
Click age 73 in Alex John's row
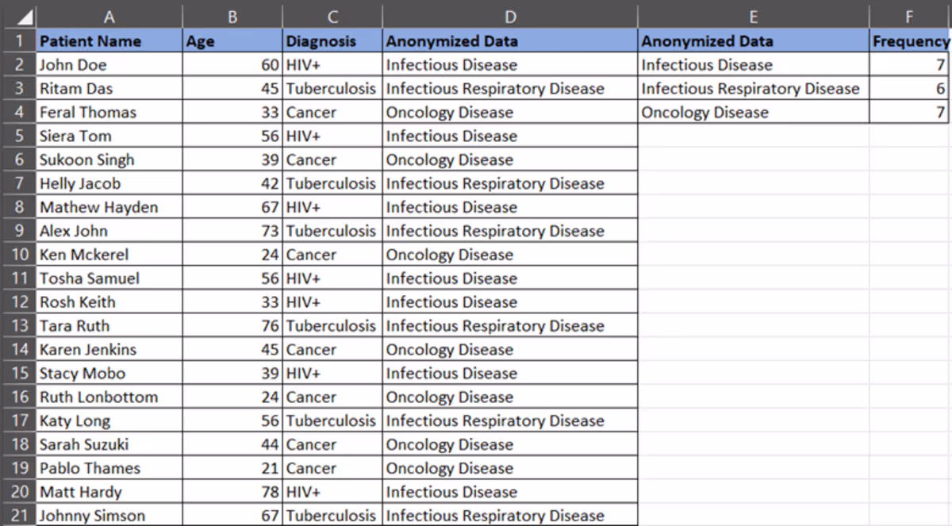232,231
